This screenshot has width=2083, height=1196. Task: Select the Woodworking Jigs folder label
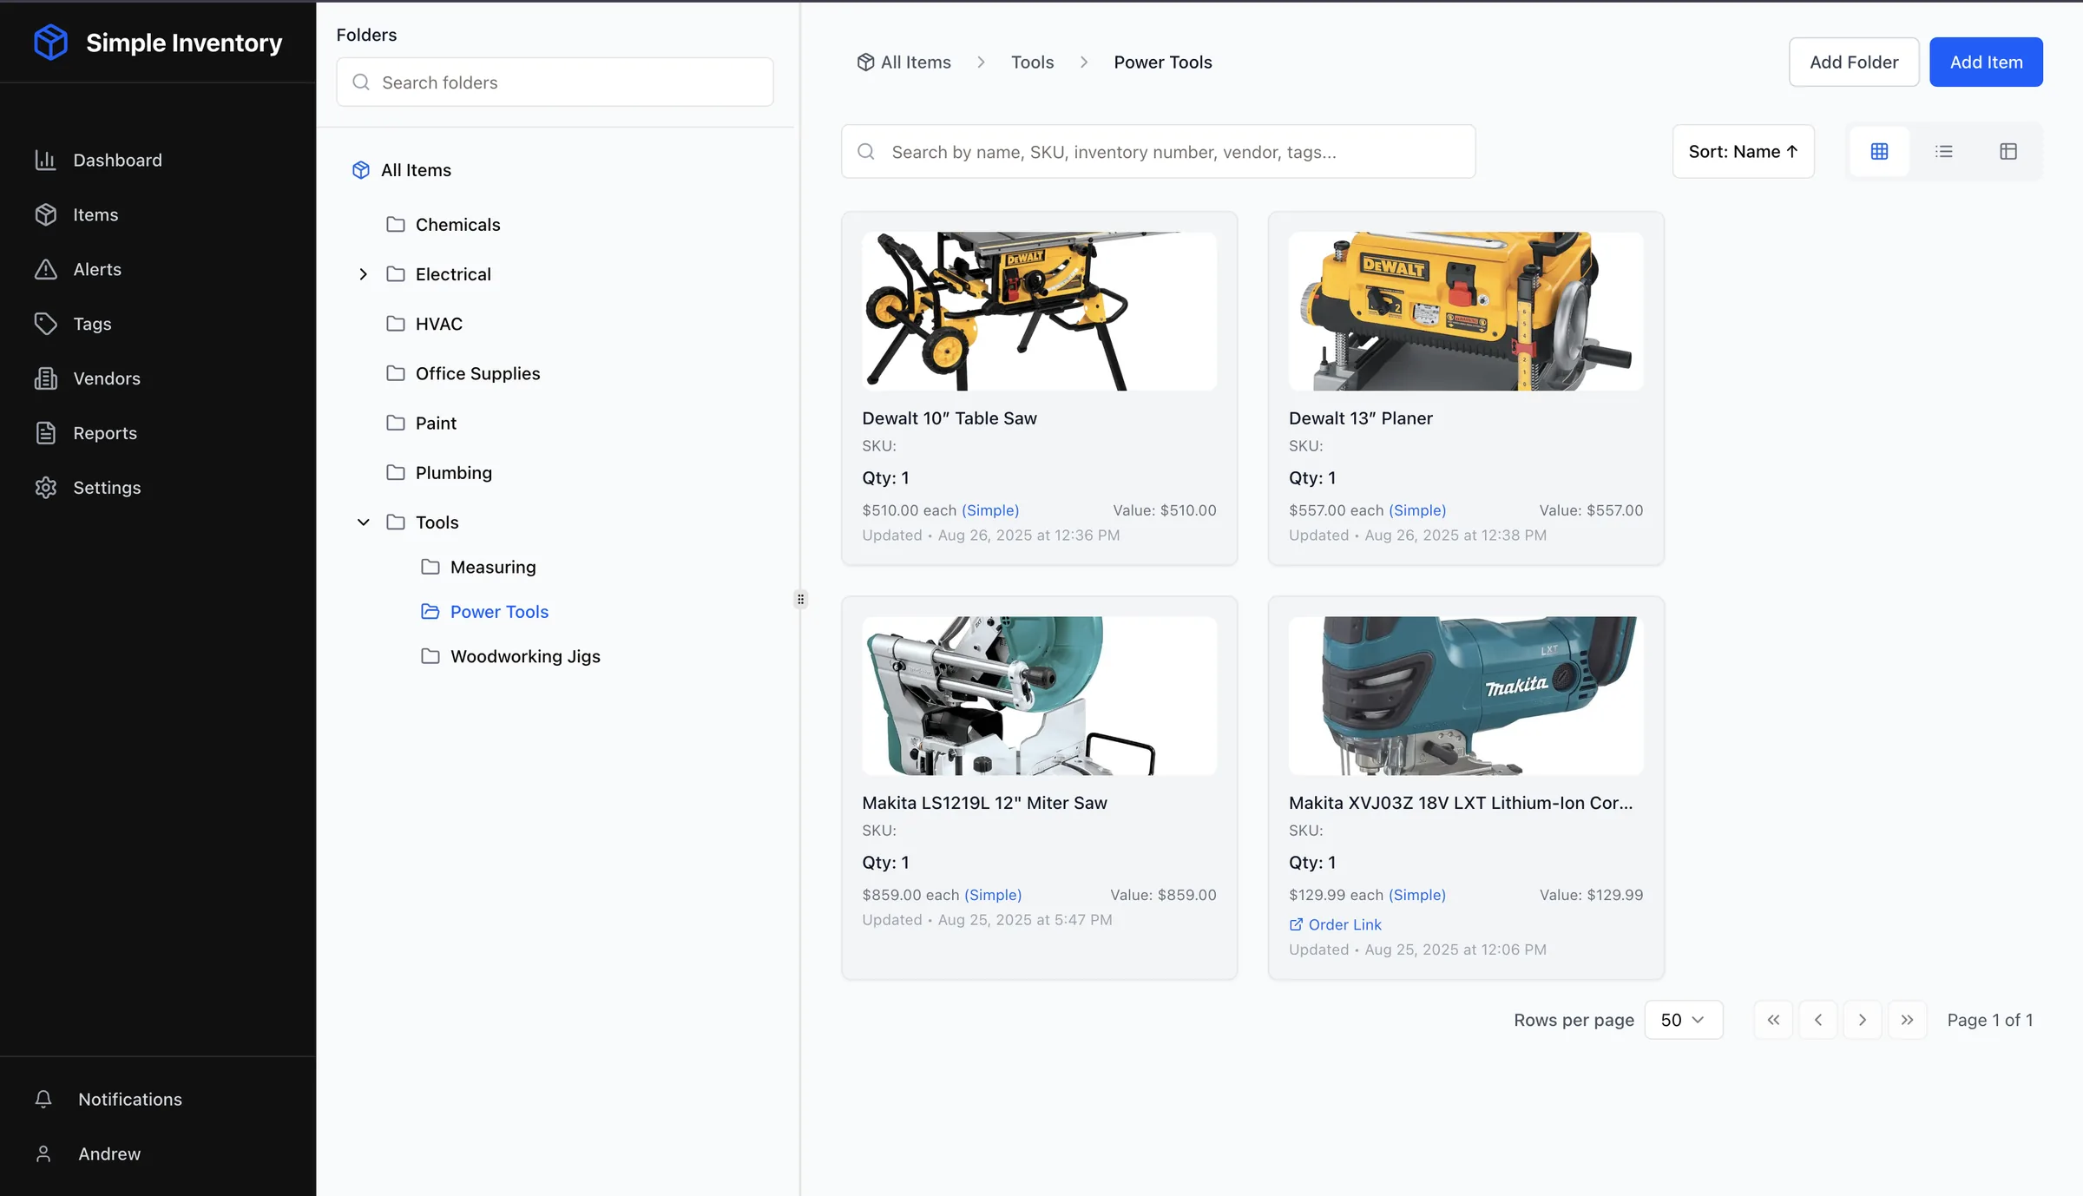(525, 656)
